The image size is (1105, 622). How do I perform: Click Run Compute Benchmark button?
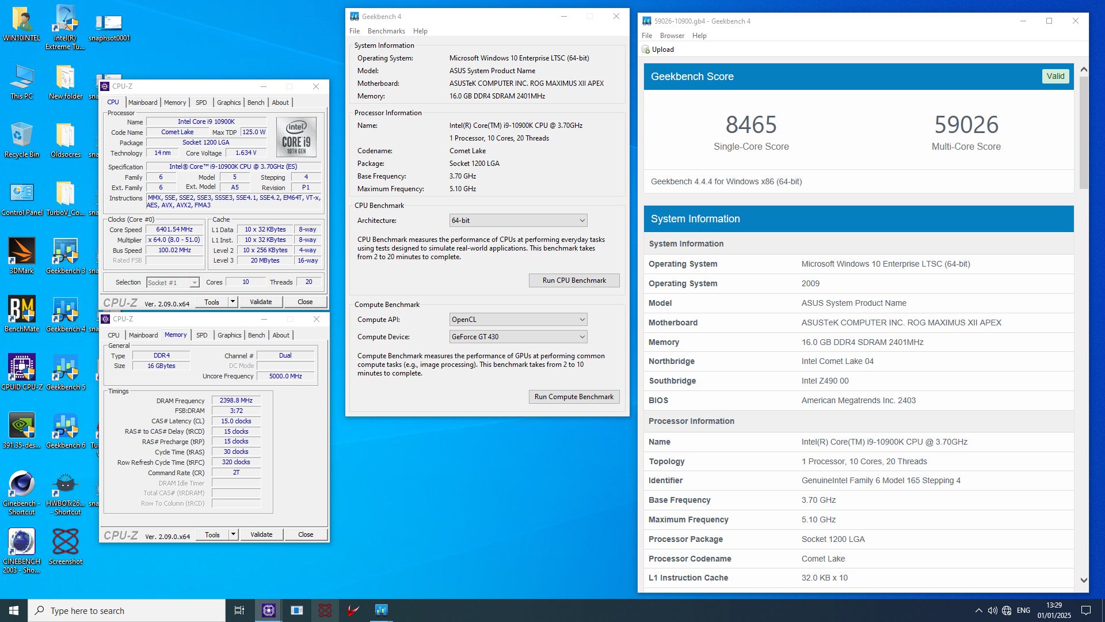click(x=574, y=397)
